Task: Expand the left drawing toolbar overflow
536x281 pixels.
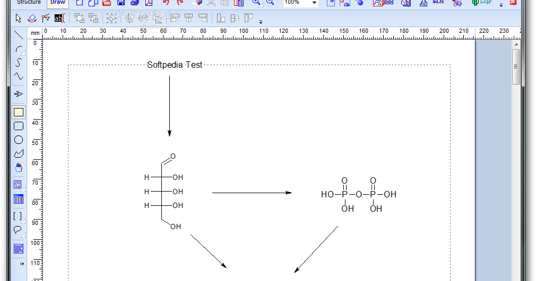Action: click(22, 264)
